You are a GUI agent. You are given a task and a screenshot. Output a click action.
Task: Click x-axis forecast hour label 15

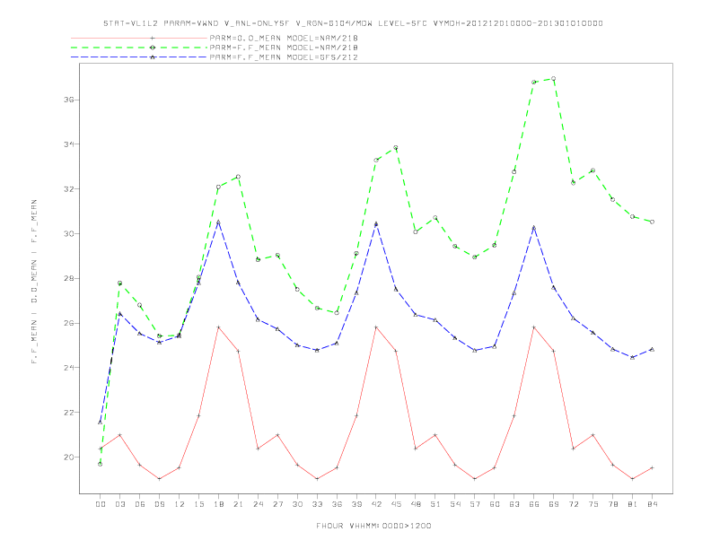(x=198, y=504)
